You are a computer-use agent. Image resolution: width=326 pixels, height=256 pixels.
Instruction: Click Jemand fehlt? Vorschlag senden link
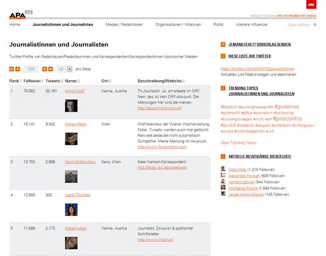click(x=260, y=44)
